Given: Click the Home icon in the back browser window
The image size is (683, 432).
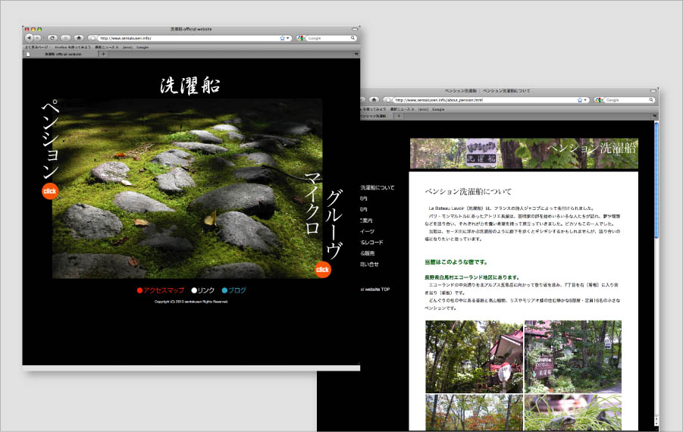Looking at the screenshot, I should click(x=373, y=100).
